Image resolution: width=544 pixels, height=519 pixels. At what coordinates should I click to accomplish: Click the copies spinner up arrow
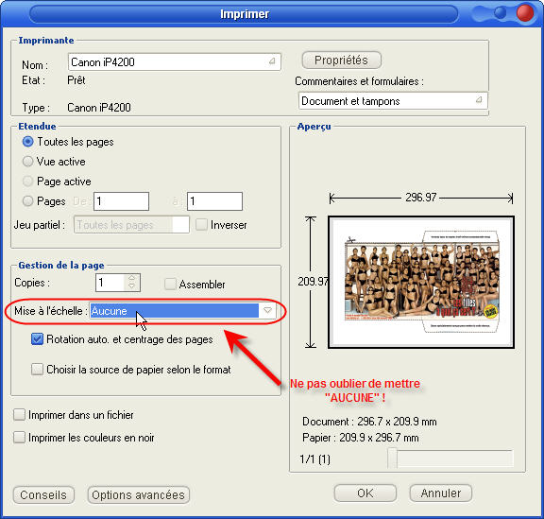coord(131,278)
